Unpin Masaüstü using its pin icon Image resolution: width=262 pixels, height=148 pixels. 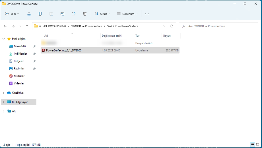34,46
